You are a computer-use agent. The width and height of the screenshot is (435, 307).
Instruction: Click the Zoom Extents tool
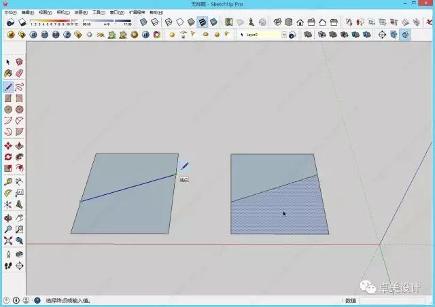click(x=8, y=240)
